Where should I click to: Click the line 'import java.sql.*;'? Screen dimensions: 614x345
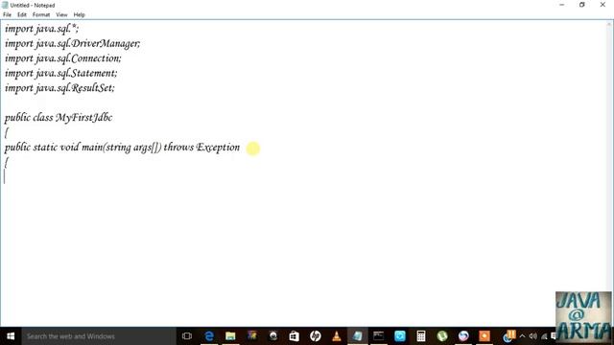[x=41, y=29]
